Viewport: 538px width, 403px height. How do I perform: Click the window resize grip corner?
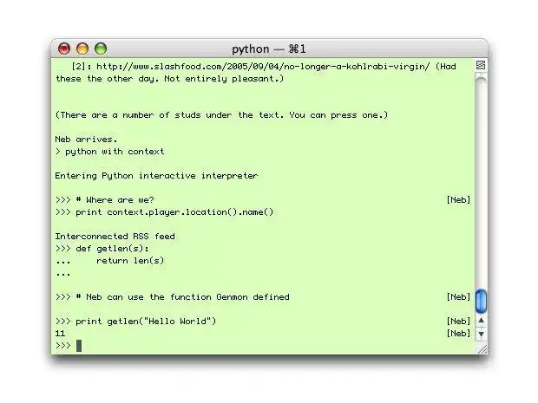[x=481, y=347]
